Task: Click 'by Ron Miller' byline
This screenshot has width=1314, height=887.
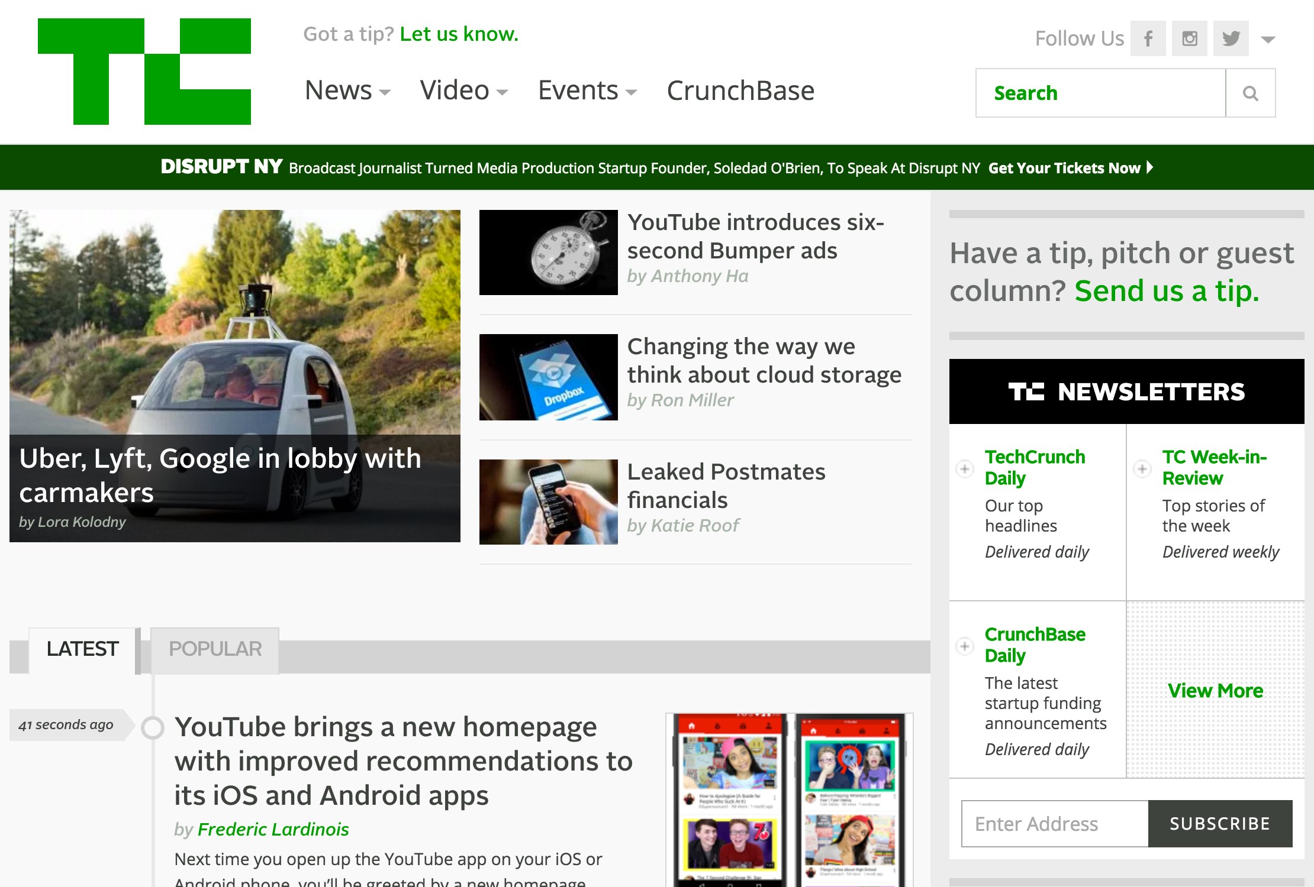Action: (681, 400)
